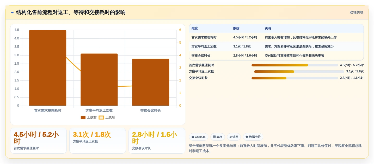374x164 pixels.
Task: Click progress row label 交接会议时长
Action: tap(198, 78)
